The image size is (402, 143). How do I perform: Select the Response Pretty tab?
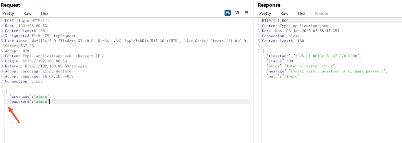pos(265,13)
